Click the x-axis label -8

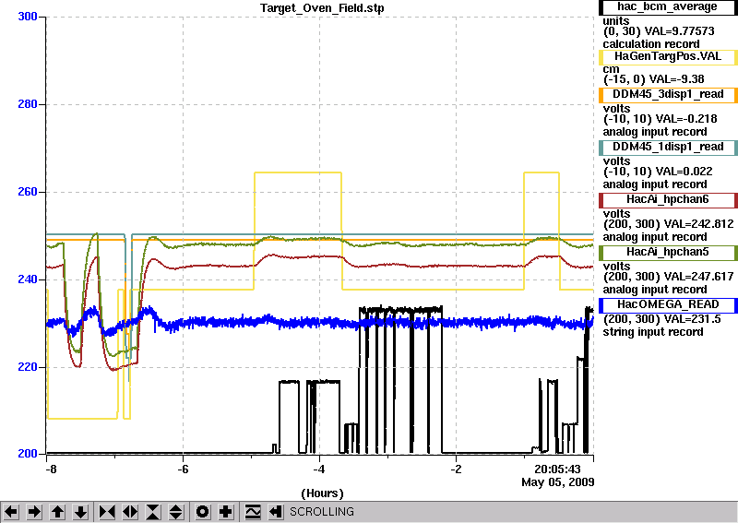pos(52,470)
